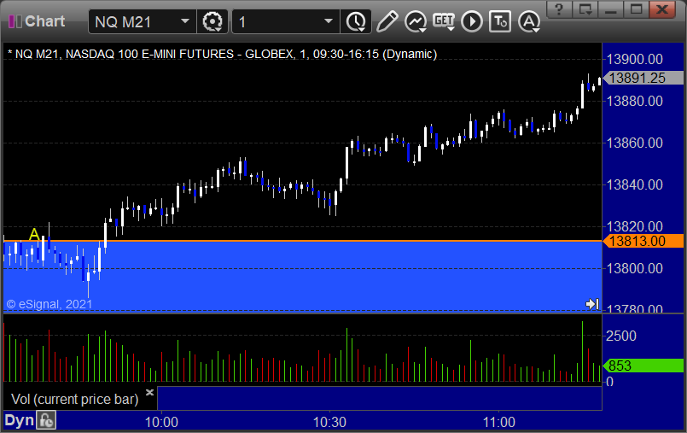
Task: Click the Dyn label in bottom bar
Action: pyautogui.click(x=19, y=420)
